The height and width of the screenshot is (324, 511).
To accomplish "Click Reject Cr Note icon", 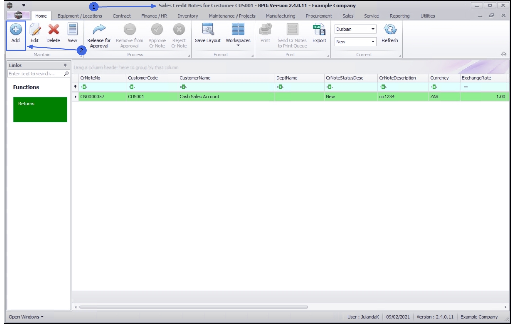I will 179,30.
